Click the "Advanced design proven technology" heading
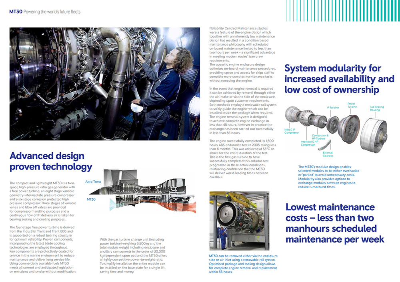 (51, 161)
